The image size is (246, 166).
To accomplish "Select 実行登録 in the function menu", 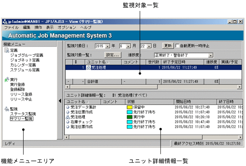I will coord(17,84).
